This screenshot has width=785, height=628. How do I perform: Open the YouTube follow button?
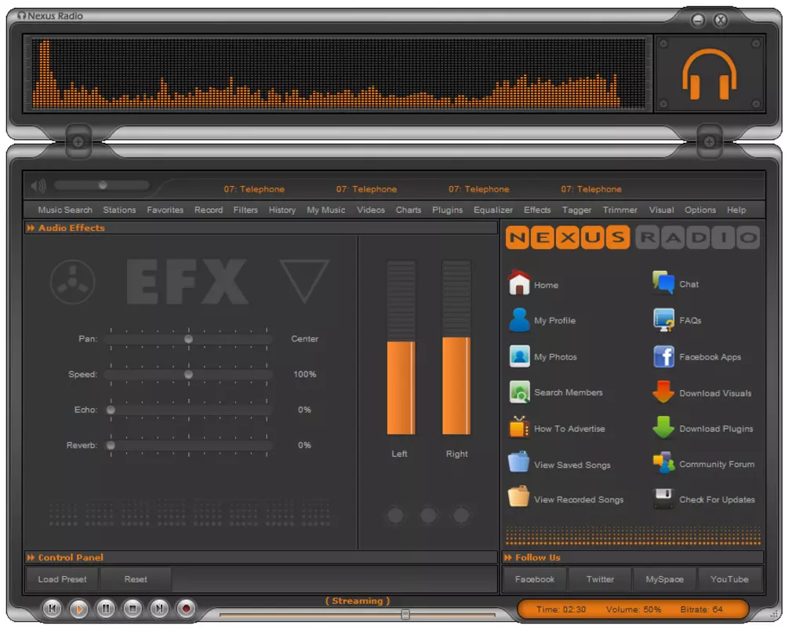(729, 579)
